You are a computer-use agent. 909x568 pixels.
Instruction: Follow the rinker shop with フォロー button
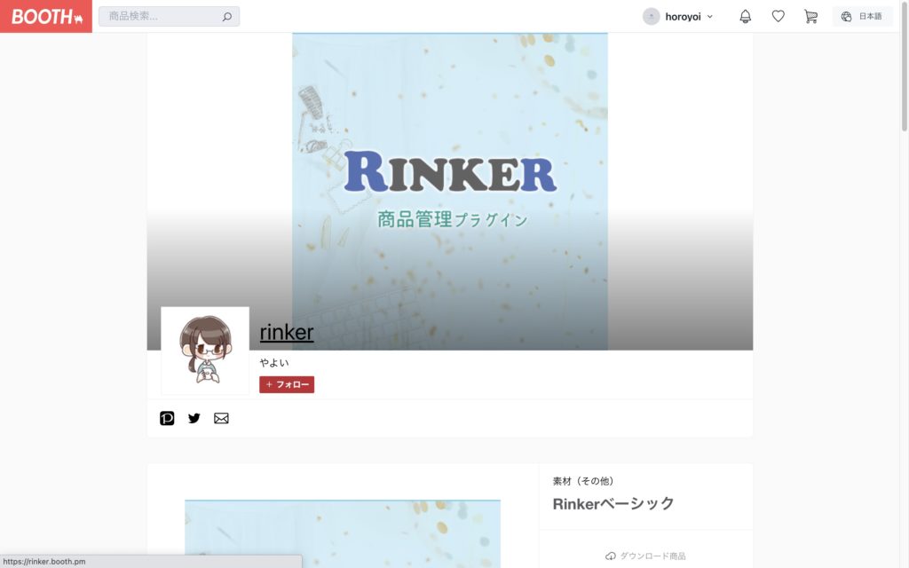tap(287, 384)
